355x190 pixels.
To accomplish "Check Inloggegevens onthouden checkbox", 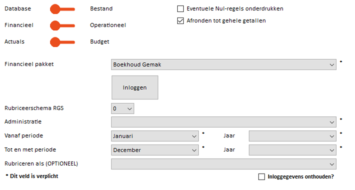I will click(x=261, y=176).
